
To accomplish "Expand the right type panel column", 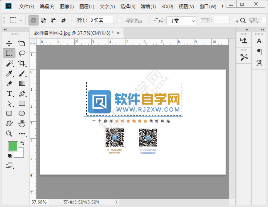I will pyautogui.click(x=263, y=29).
